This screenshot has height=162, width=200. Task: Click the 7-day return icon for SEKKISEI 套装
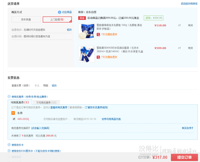pyautogui.click(x=98, y=57)
